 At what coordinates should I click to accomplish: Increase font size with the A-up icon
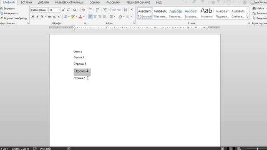tap(63, 10)
